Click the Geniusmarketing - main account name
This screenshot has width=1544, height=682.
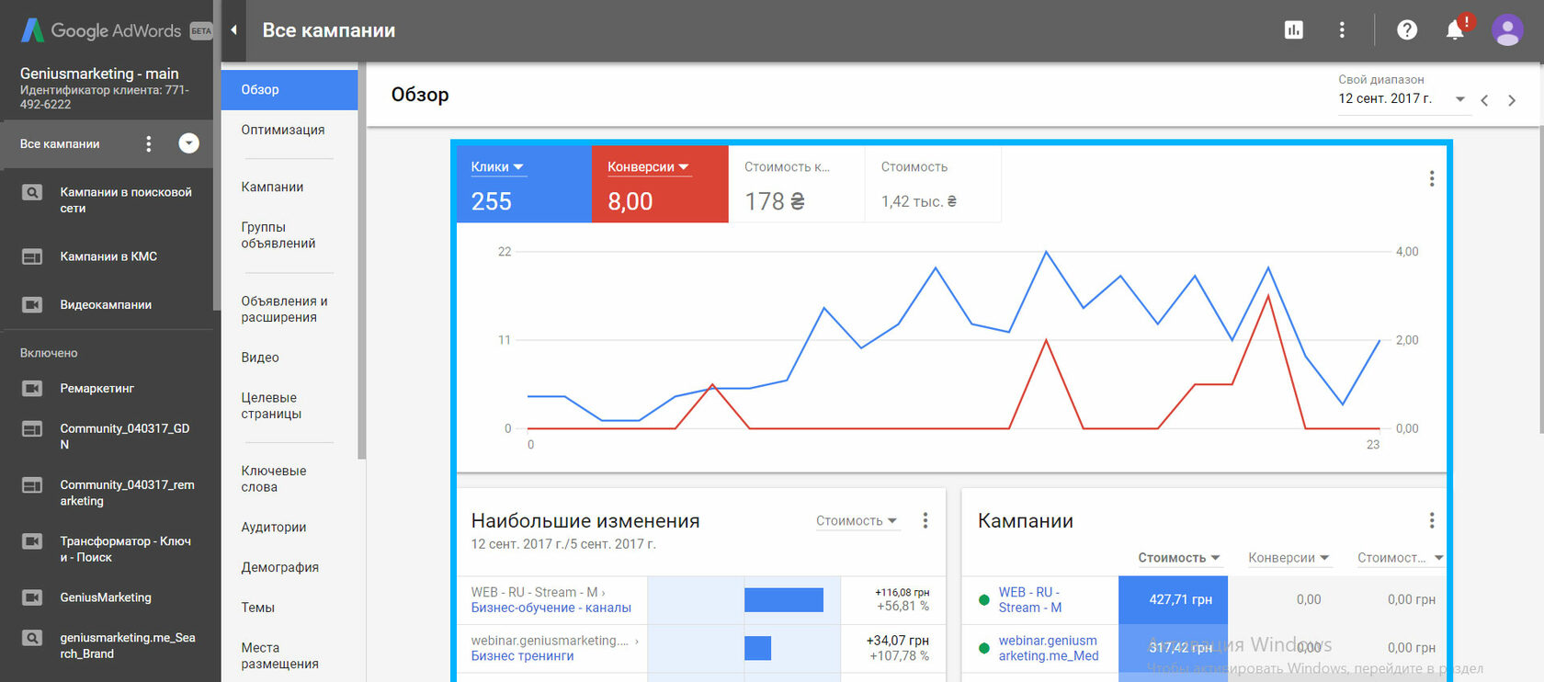tap(99, 74)
